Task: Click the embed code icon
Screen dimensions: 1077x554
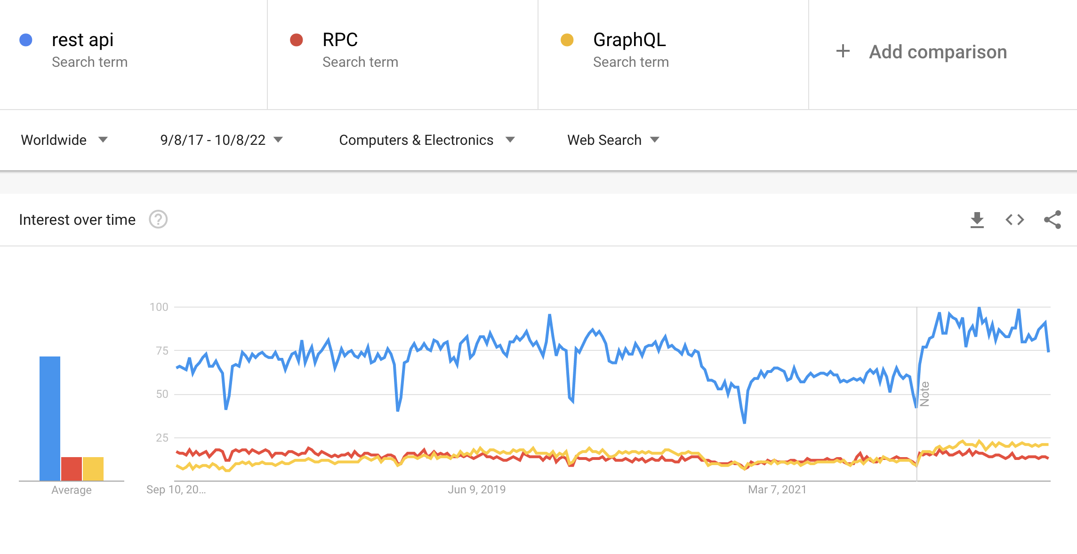Action: (x=1014, y=220)
